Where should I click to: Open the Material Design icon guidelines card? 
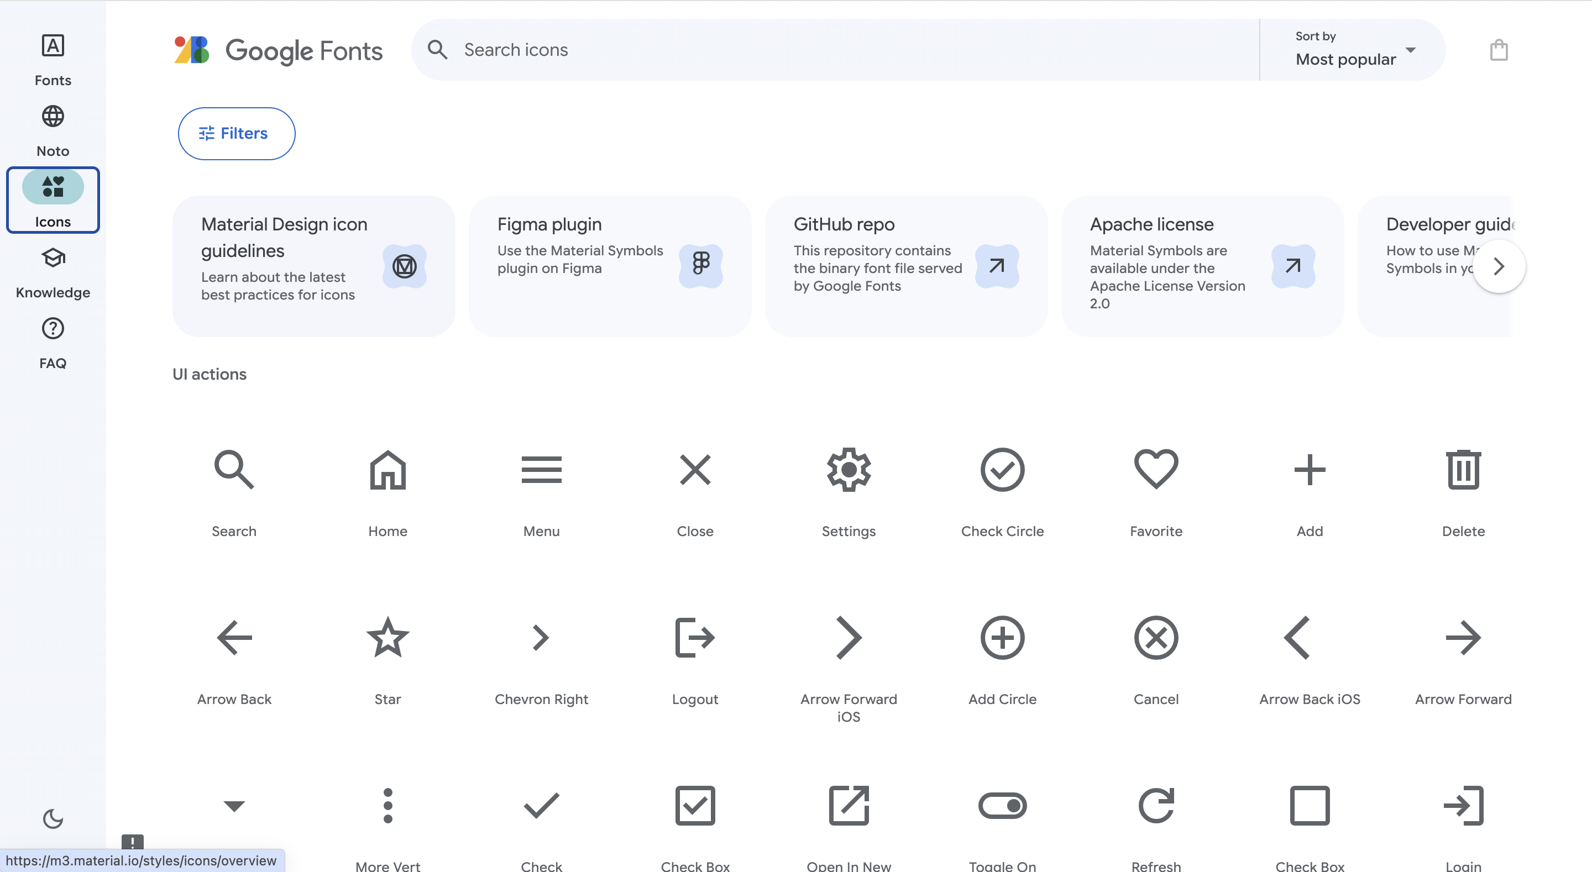(313, 266)
